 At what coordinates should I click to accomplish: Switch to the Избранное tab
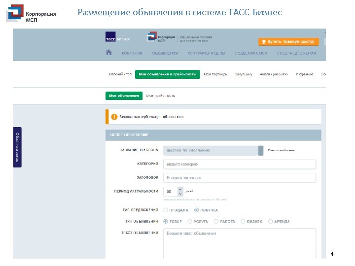pyautogui.click(x=305, y=74)
